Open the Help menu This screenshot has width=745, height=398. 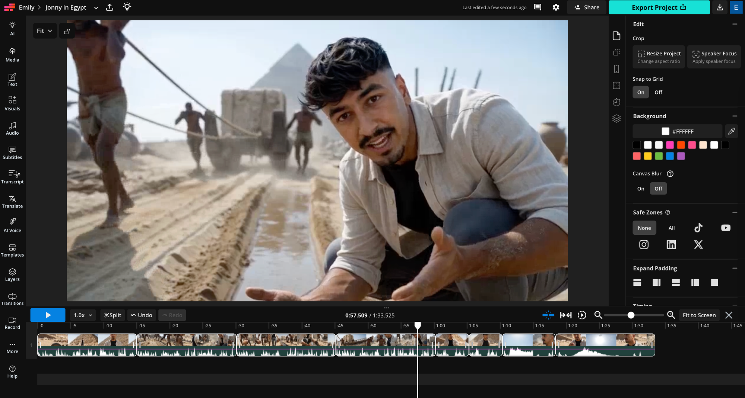coord(12,372)
